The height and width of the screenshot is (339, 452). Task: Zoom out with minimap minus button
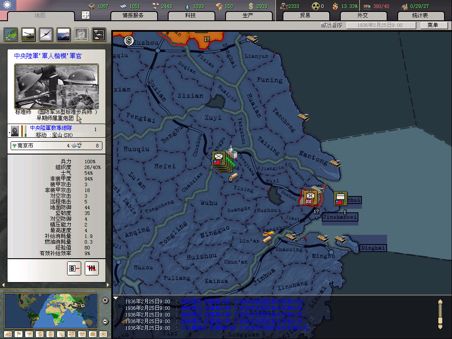105,321
